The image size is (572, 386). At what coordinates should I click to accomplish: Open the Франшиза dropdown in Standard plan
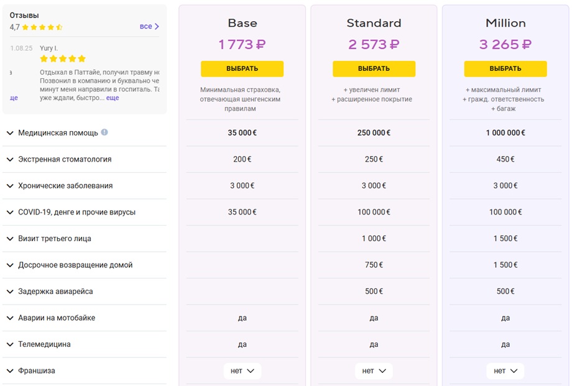click(x=374, y=371)
